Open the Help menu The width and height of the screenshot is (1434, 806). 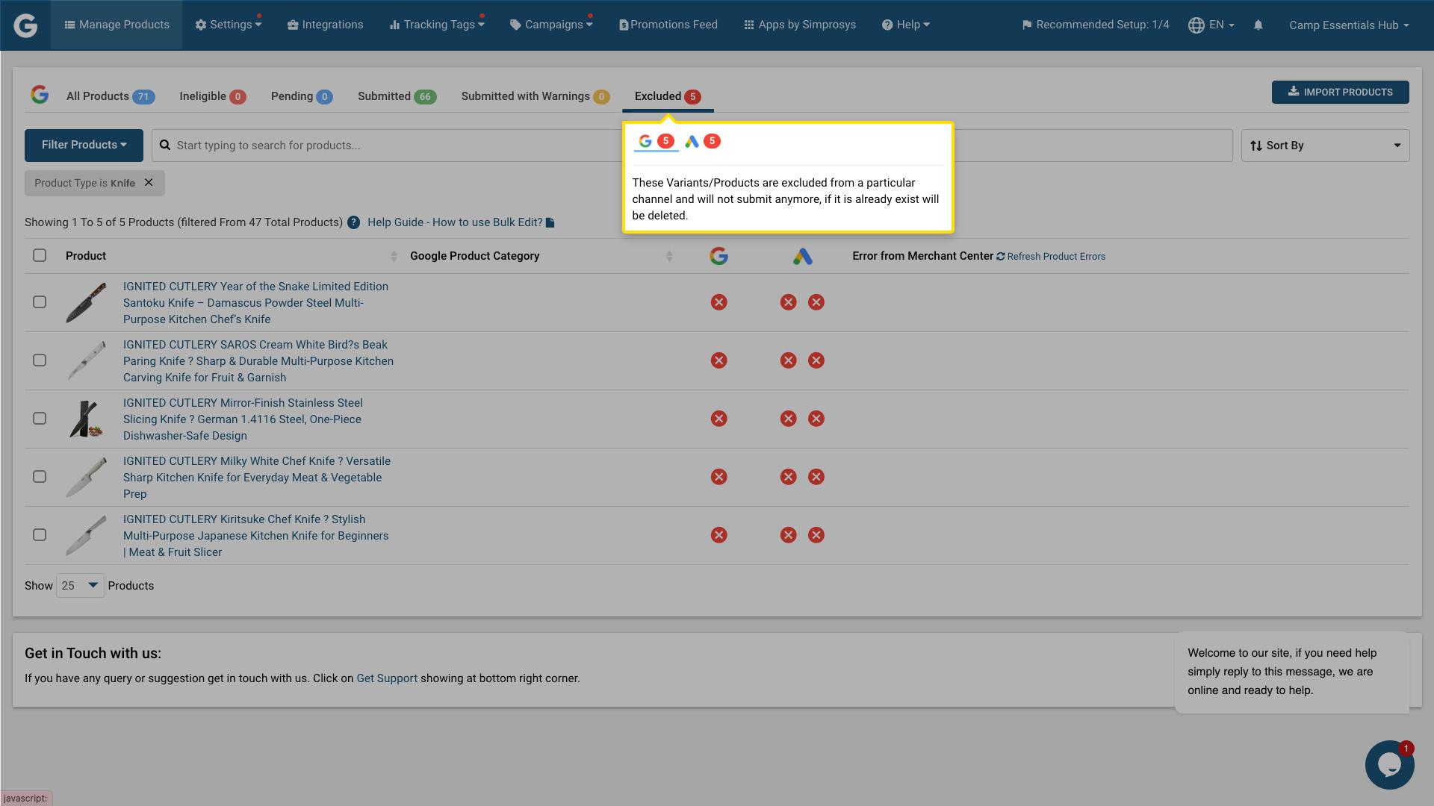(x=906, y=25)
